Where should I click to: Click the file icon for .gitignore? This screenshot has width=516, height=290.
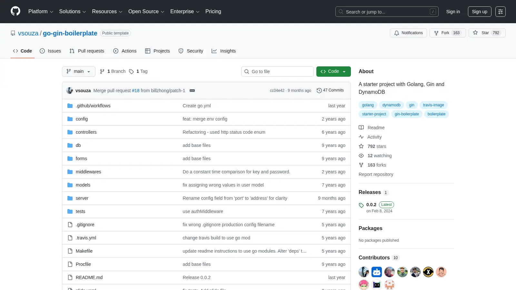point(70,225)
